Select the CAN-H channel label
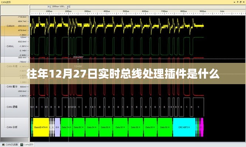 pos(10,26)
